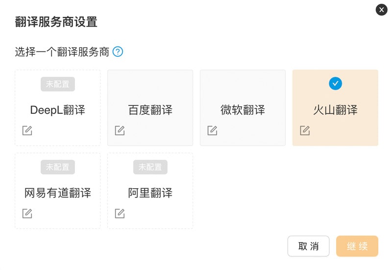Open edit icon for 百度翻译

pos(120,130)
